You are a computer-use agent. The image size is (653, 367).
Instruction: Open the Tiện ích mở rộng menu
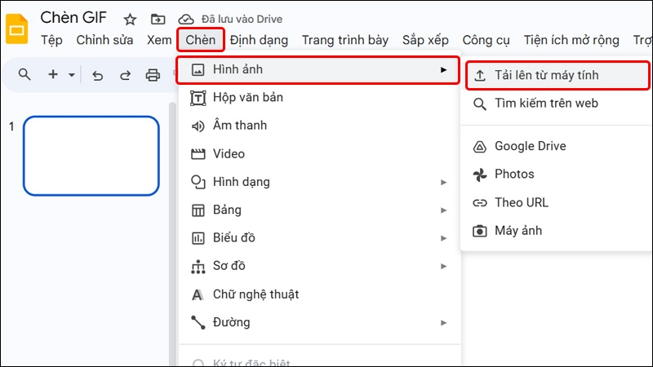(x=571, y=40)
